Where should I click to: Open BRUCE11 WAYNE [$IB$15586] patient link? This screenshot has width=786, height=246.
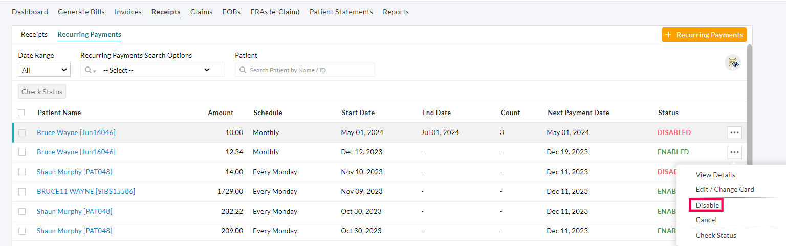point(86,191)
